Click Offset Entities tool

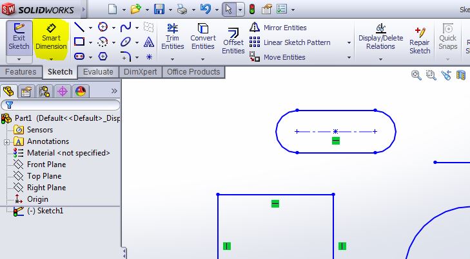pyautogui.click(x=233, y=41)
